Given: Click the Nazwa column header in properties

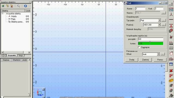Looking at the screenshot, I should [x=6, y=60].
